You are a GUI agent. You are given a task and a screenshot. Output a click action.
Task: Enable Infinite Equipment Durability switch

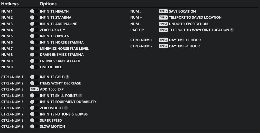(x=34, y=102)
